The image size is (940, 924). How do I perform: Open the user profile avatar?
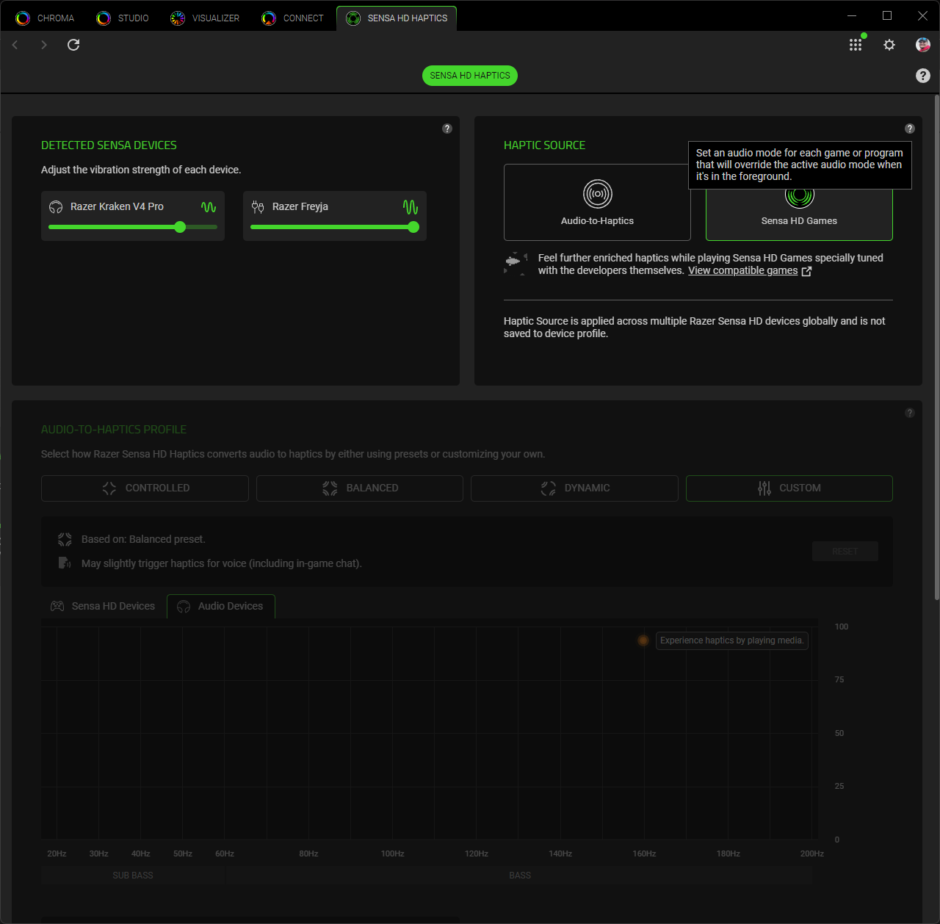[x=923, y=45]
